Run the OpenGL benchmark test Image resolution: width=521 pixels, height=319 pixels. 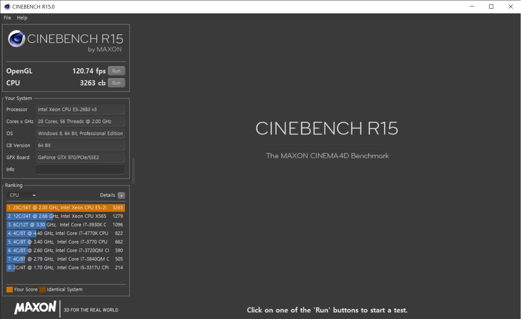(x=116, y=71)
